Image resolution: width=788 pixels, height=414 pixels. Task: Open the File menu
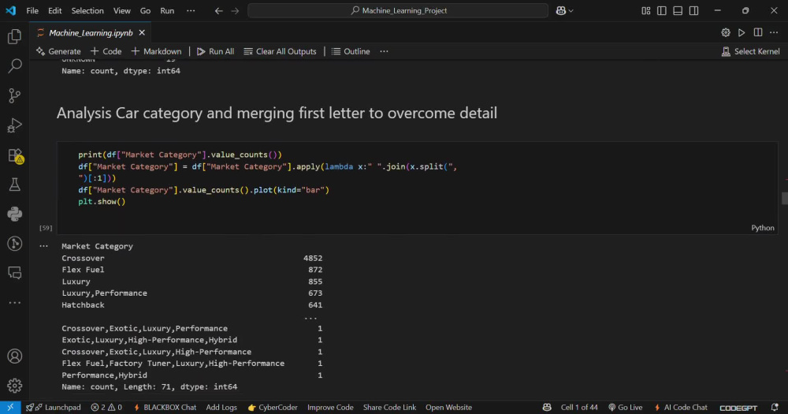(x=32, y=10)
